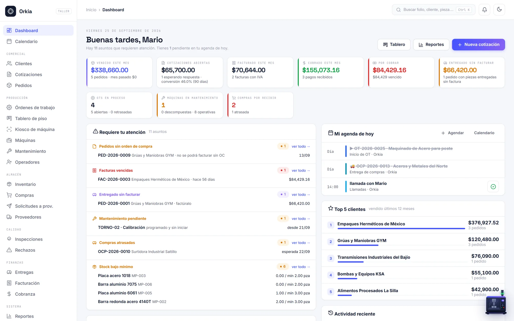The height and width of the screenshot is (321, 514).
Task: Open the Tablero button in header
Action: tap(394, 44)
